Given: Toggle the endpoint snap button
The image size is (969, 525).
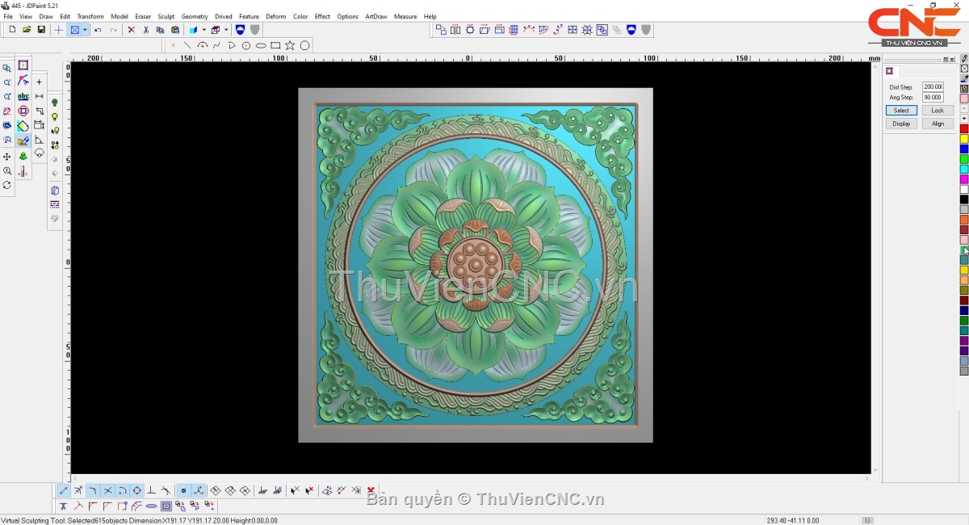Looking at the screenshot, I should 64,490.
